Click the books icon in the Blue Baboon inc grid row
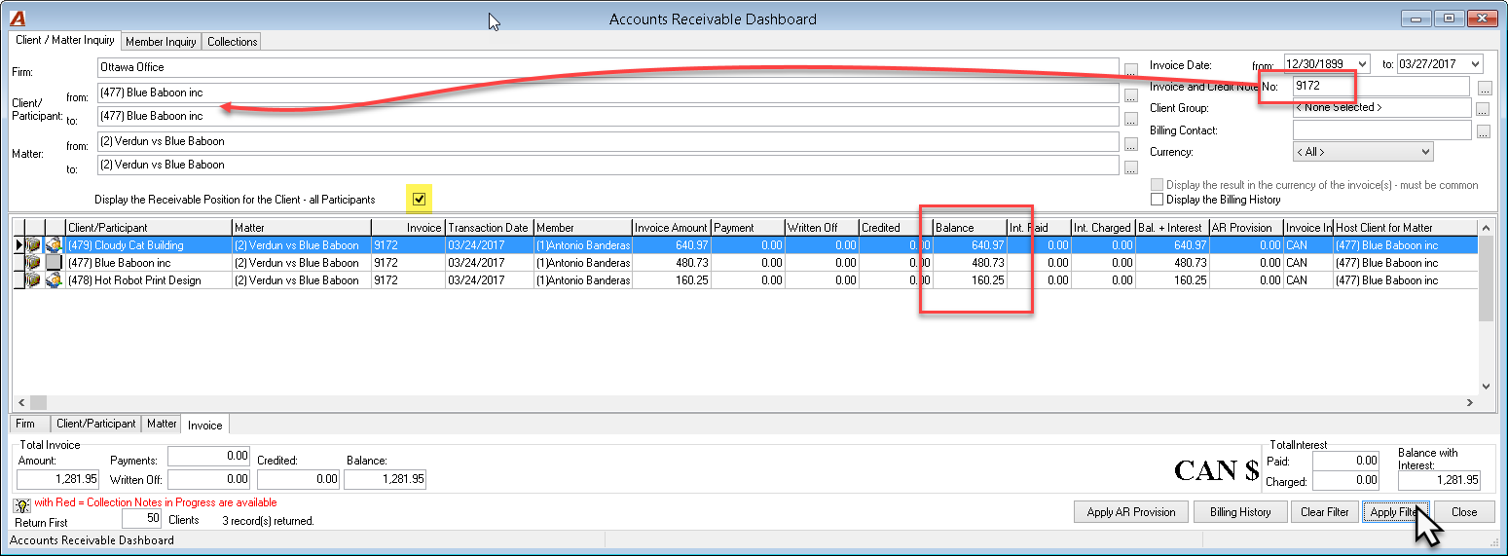1508x556 pixels. coord(34,263)
